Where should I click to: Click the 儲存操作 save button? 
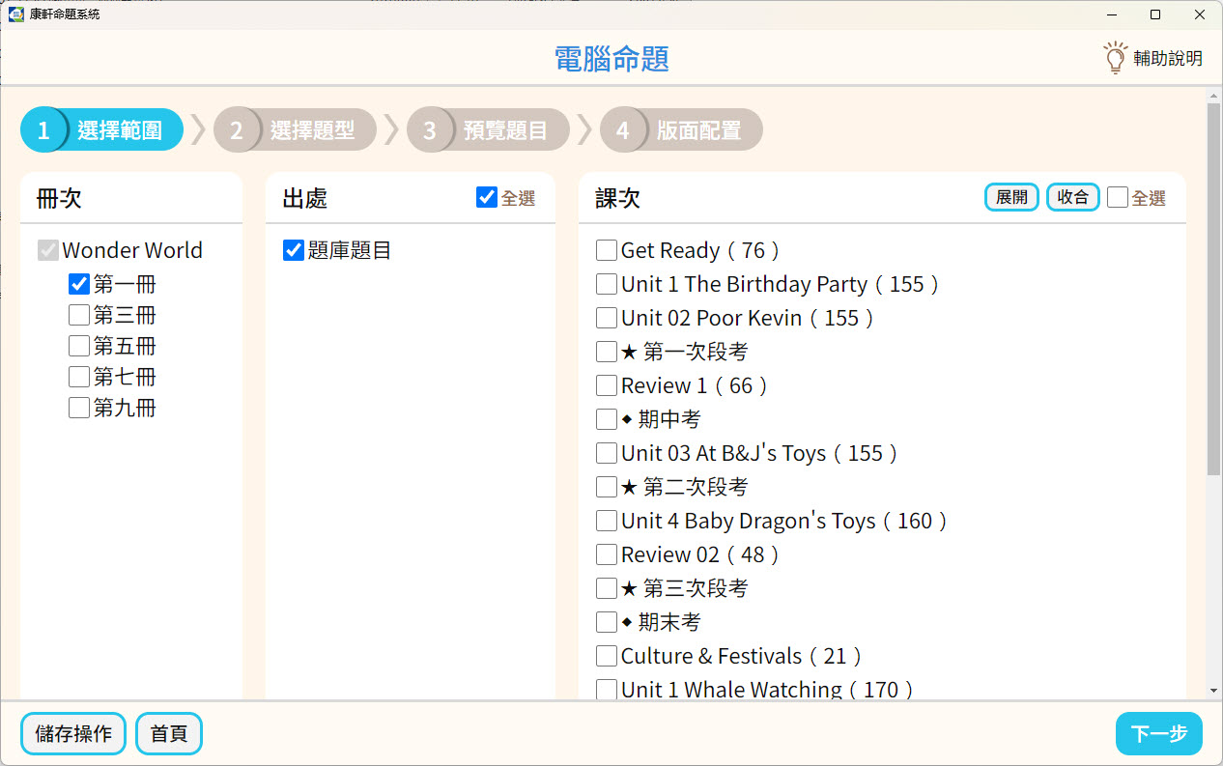[73, 734]
